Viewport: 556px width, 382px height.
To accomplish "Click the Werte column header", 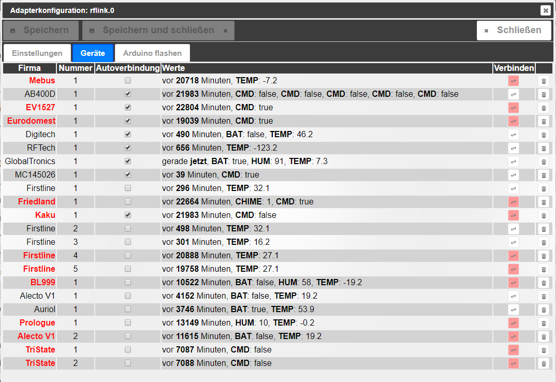I will 327,68.
